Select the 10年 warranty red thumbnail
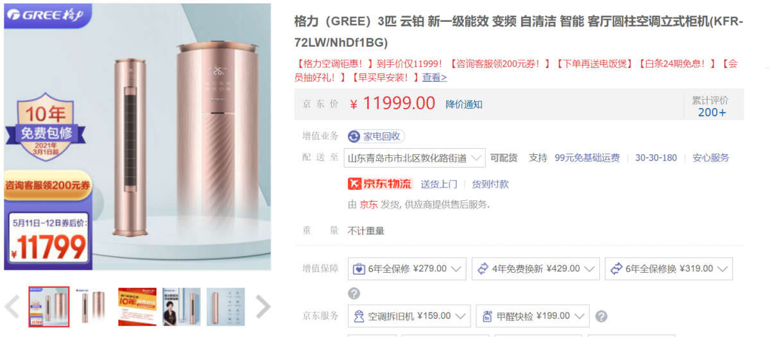Viewport: 770px width, 337px height. click(x=137, y=307)
